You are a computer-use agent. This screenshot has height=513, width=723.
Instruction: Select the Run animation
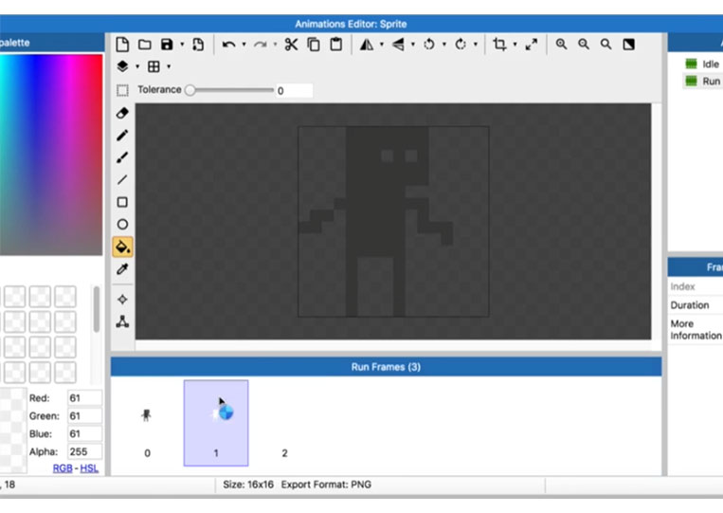click(x=703, y=82)
